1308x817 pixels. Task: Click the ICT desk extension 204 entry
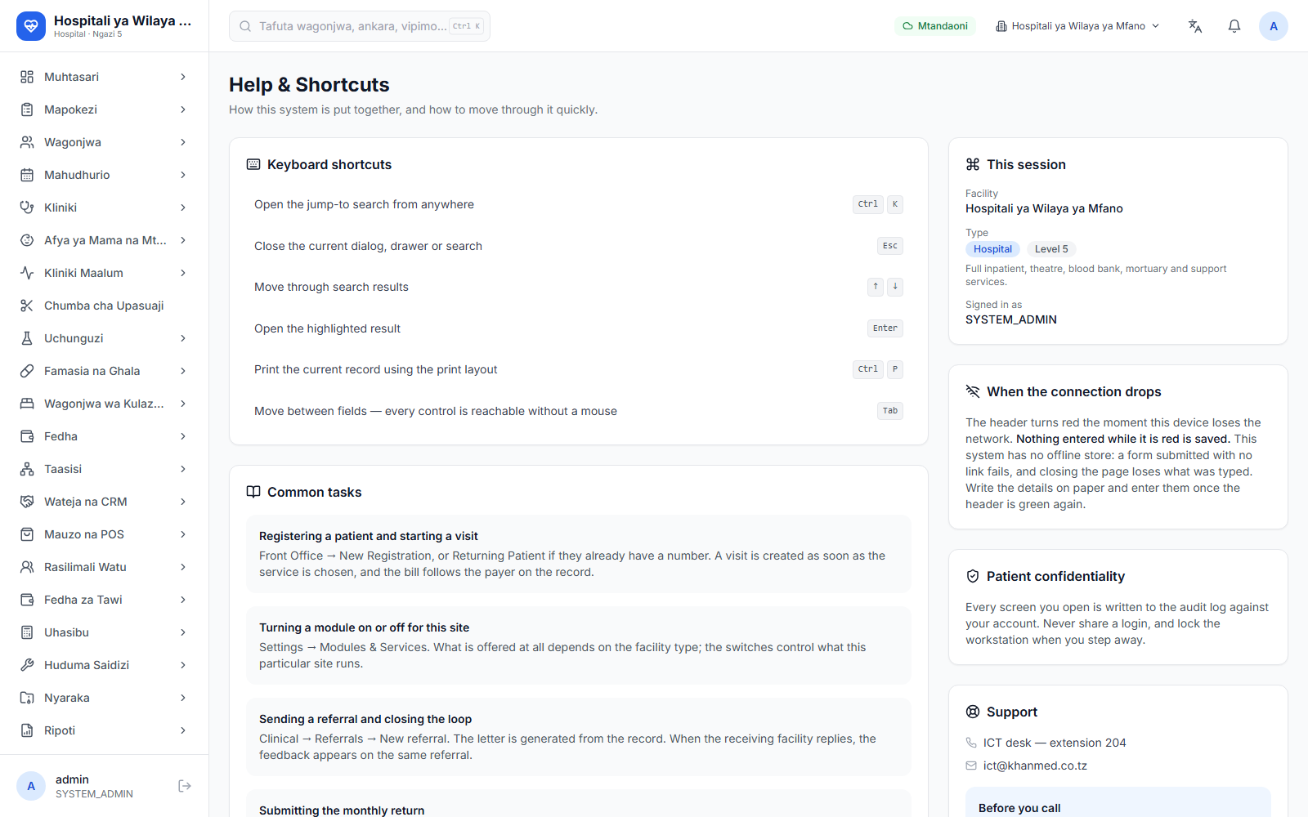pos(1055,743)
